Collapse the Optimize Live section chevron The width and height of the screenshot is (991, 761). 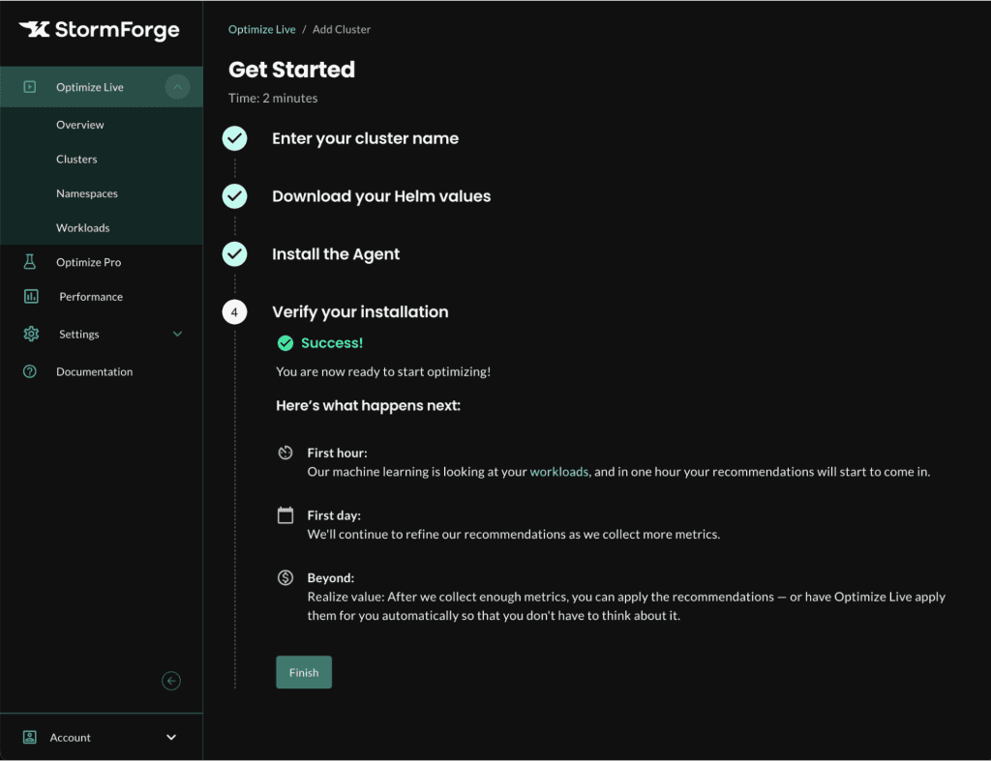point(178,86)
